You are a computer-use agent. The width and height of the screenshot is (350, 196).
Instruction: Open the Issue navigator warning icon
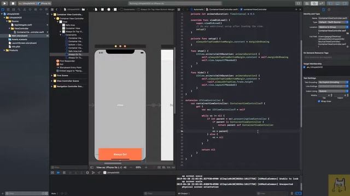25,10
